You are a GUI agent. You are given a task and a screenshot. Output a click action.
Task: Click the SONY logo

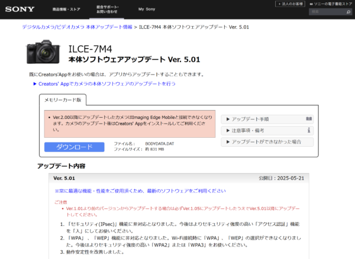(20, 9)
